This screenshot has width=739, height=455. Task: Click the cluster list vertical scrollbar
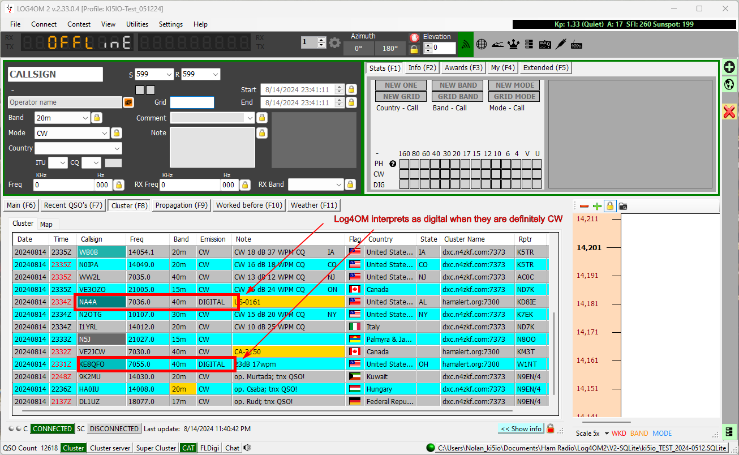pyautogui.click(x=555, y=354)
